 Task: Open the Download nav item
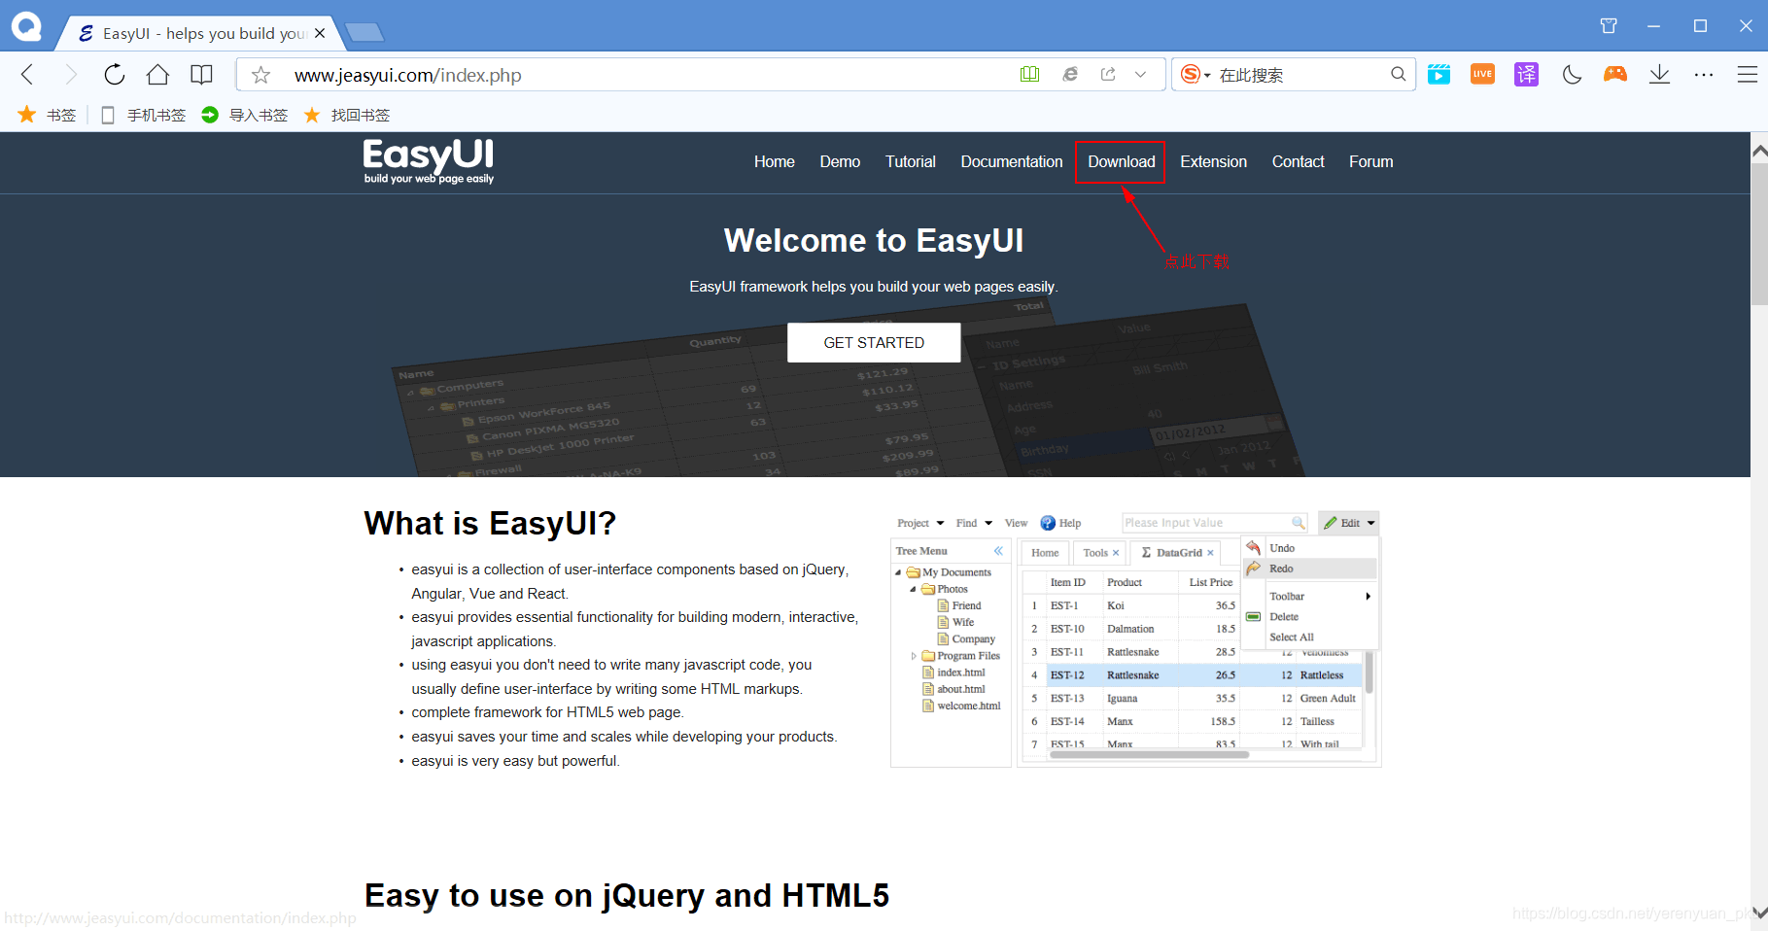1122,161
